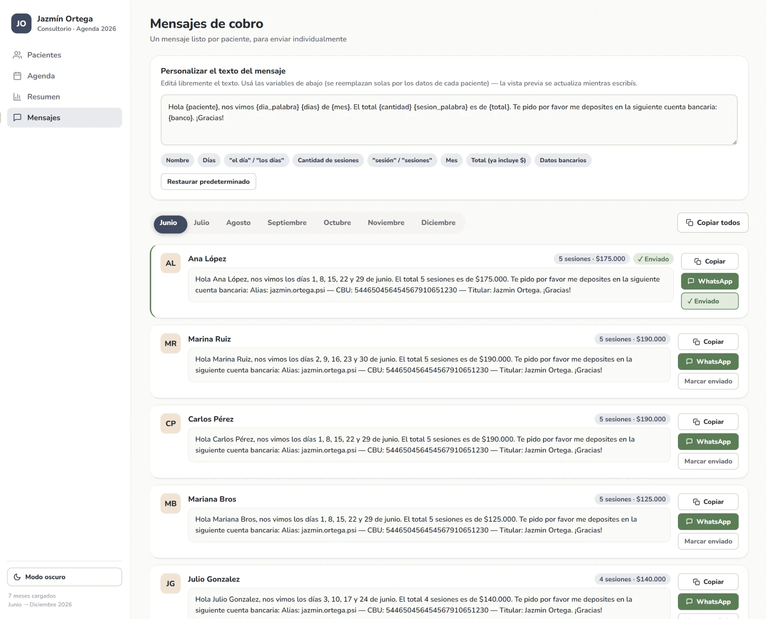Viewport: 766px width, 619px height.
Task: Click the JO profile avatar
Action: pyautogui.click(x=21, y=23)
